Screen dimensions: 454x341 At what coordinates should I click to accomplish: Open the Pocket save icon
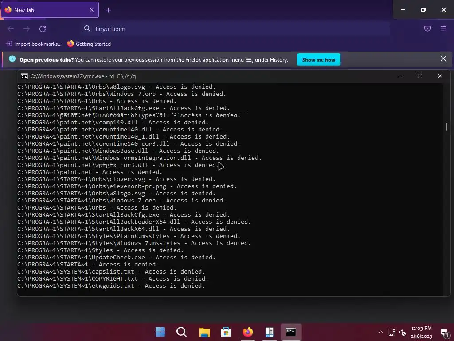click(427, 28)
